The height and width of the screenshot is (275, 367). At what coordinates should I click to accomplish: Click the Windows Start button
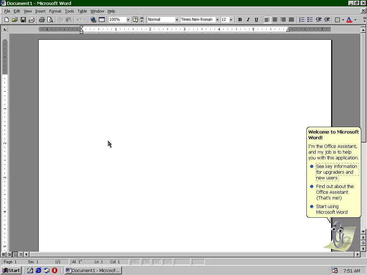[11, 270]
